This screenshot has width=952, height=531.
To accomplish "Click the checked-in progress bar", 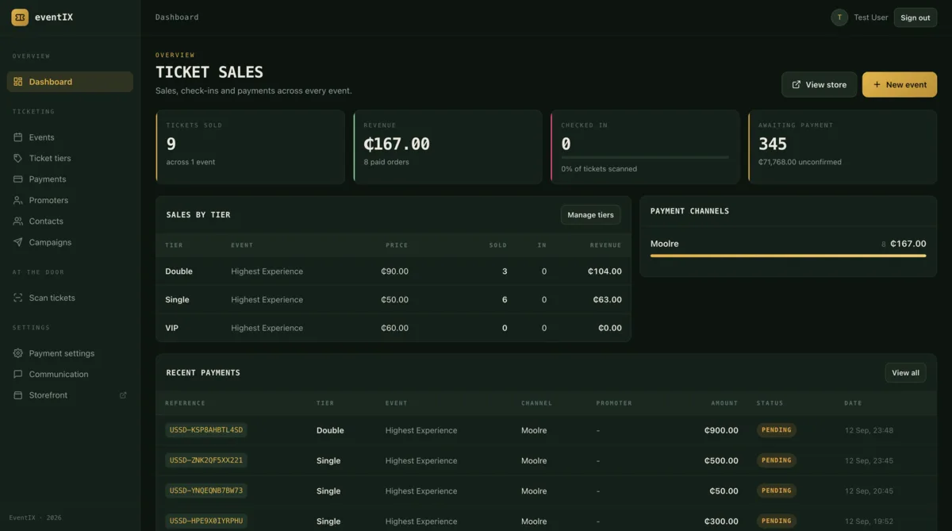I will 645,157.
